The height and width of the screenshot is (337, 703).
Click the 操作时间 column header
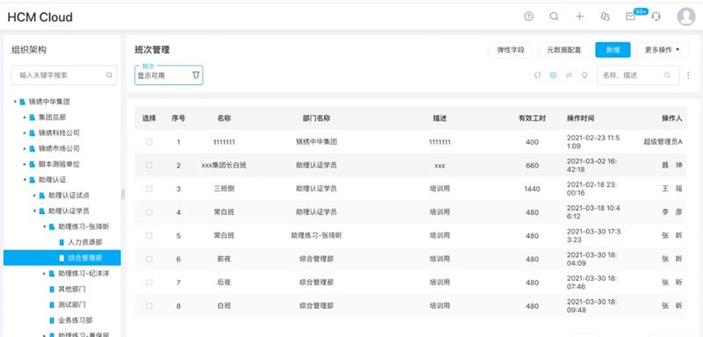581,118
